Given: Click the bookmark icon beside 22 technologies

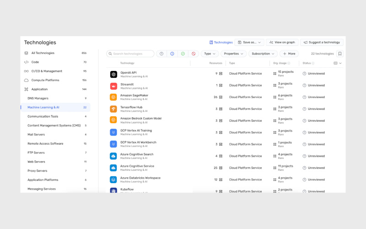Looking at the screenshot, I should point(339,54).
